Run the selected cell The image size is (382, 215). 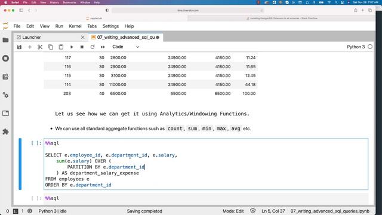pyautogui.click(x=72, y=47)
